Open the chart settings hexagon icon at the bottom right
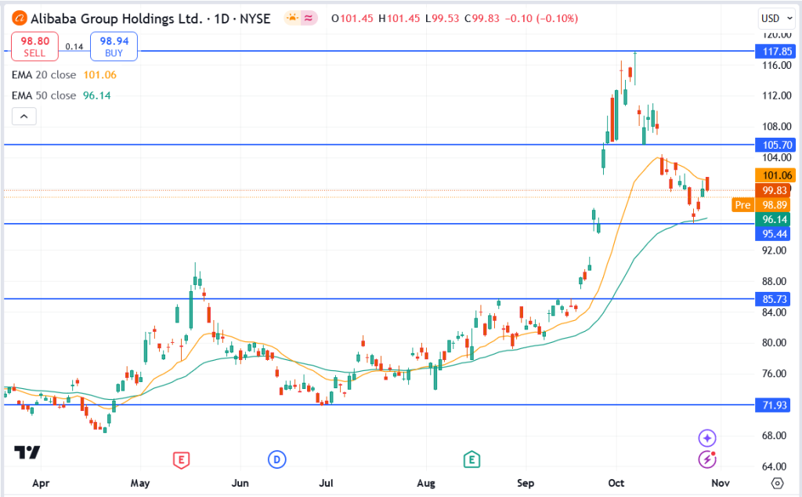Viewport: 802px width, 497px height. (778, 483)
